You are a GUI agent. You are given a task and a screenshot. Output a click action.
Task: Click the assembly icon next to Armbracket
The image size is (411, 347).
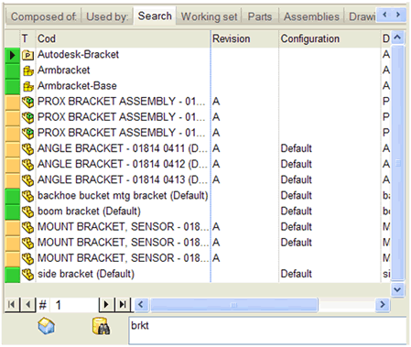coord(27,70)
